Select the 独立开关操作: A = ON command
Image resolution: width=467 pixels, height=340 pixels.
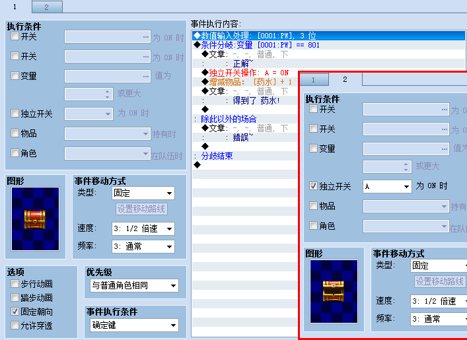[246, 73]
